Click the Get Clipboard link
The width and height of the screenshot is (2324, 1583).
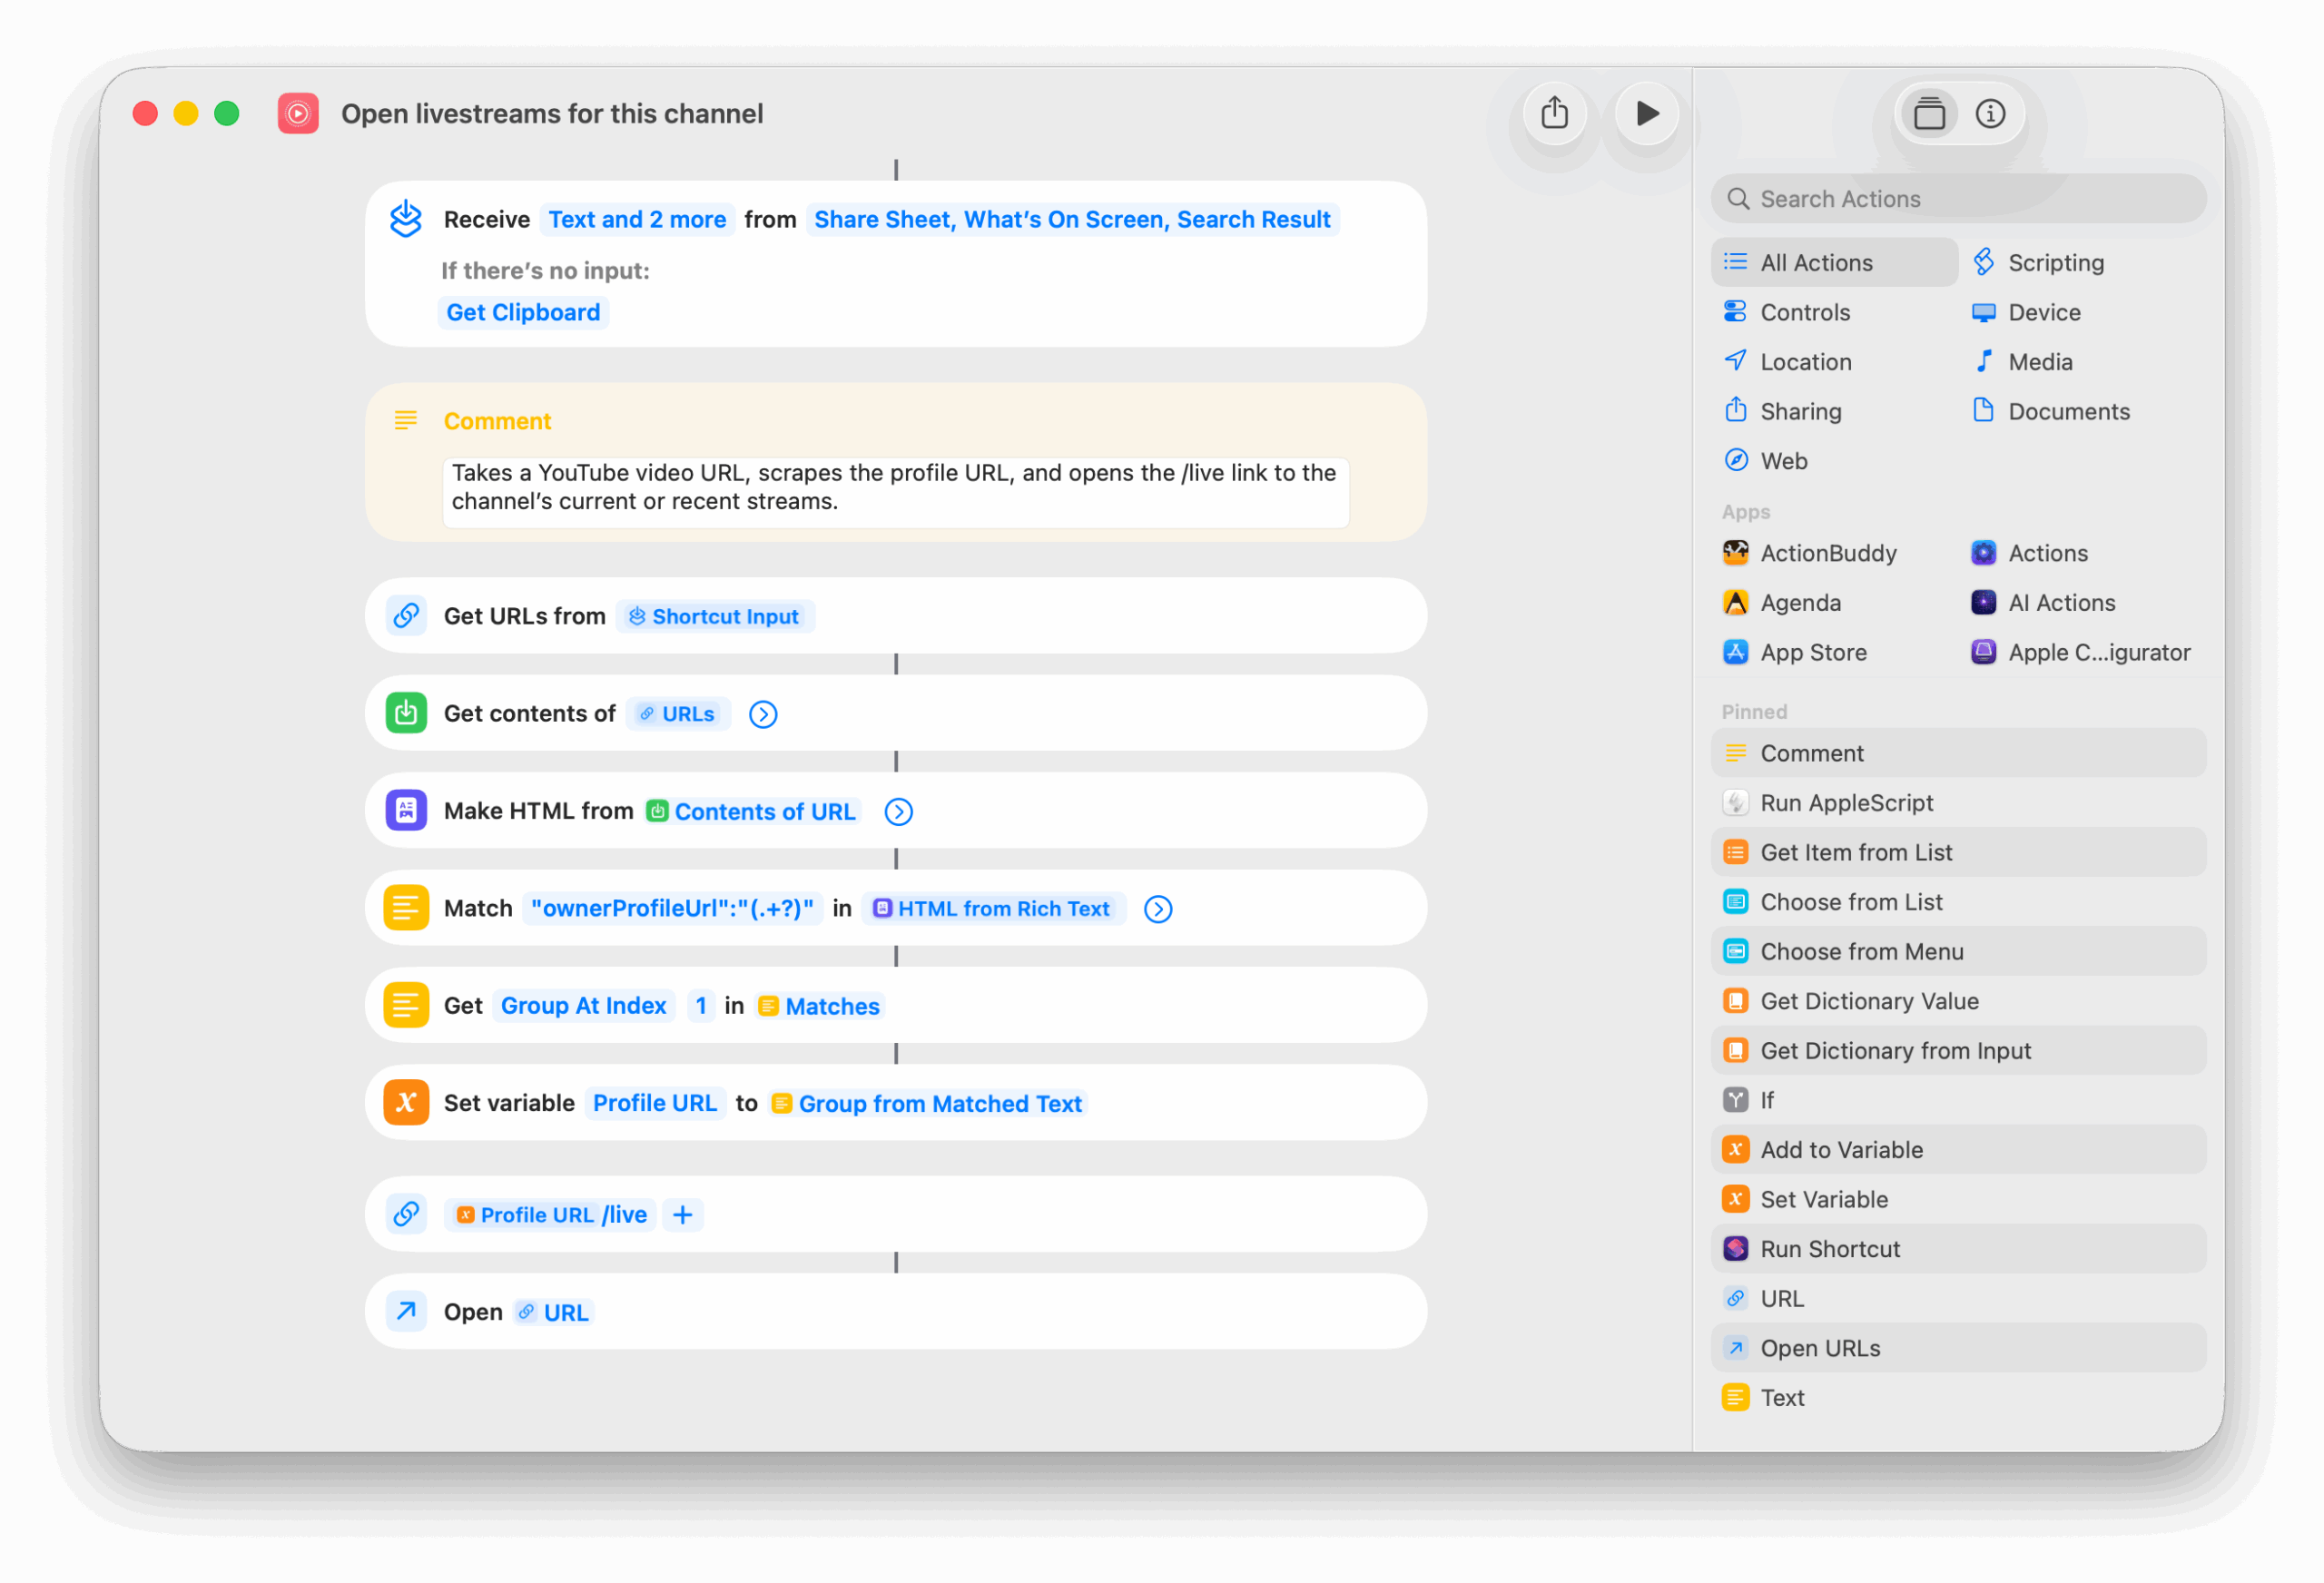click(523, 313)
